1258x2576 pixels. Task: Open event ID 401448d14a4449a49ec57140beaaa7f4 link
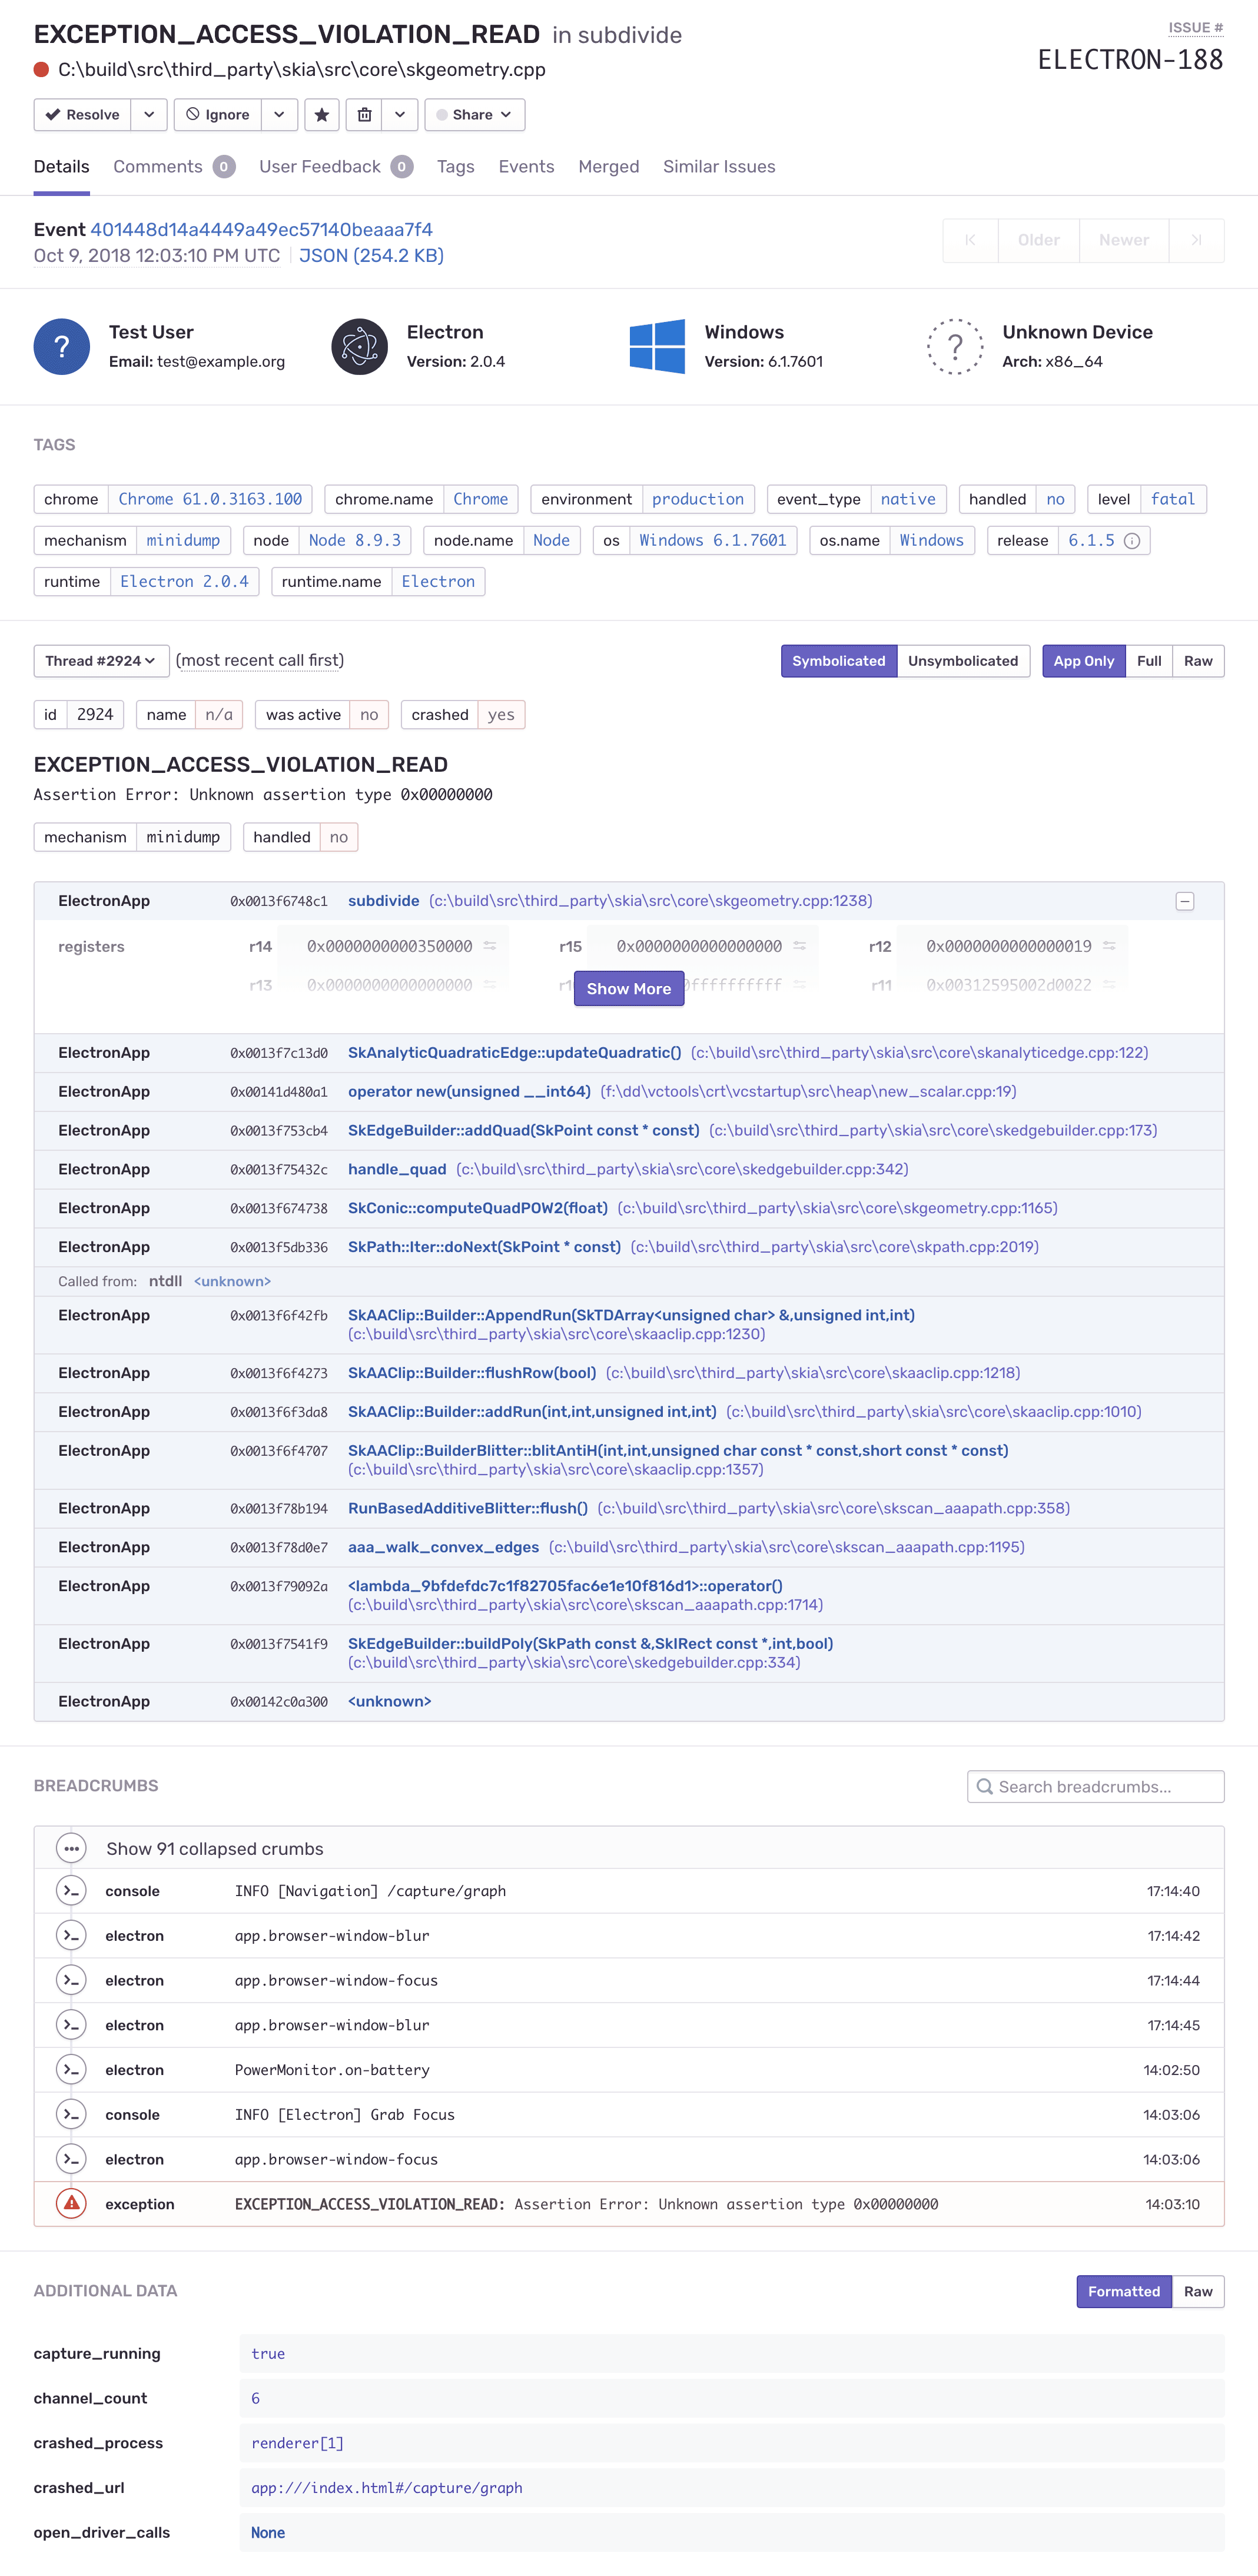(x=262, y=230)
